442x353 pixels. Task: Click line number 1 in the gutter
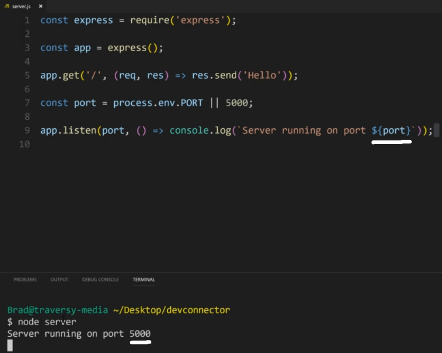click(27, 20)
